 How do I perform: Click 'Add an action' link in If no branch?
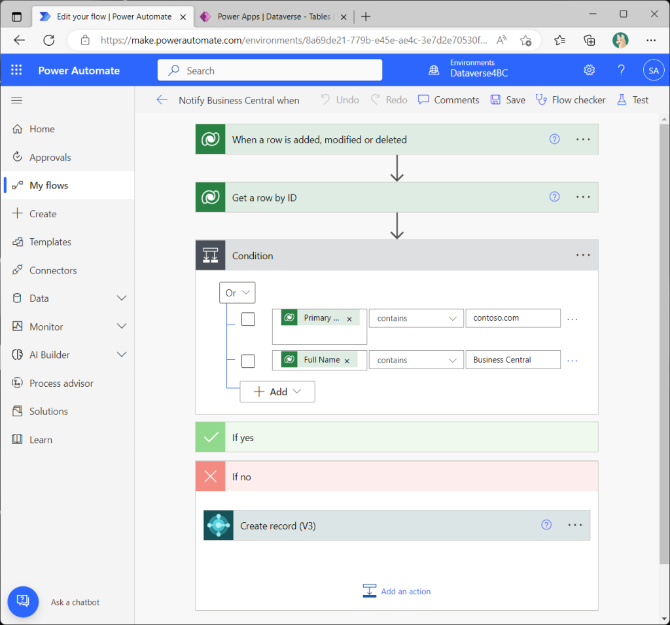(397, 591)
